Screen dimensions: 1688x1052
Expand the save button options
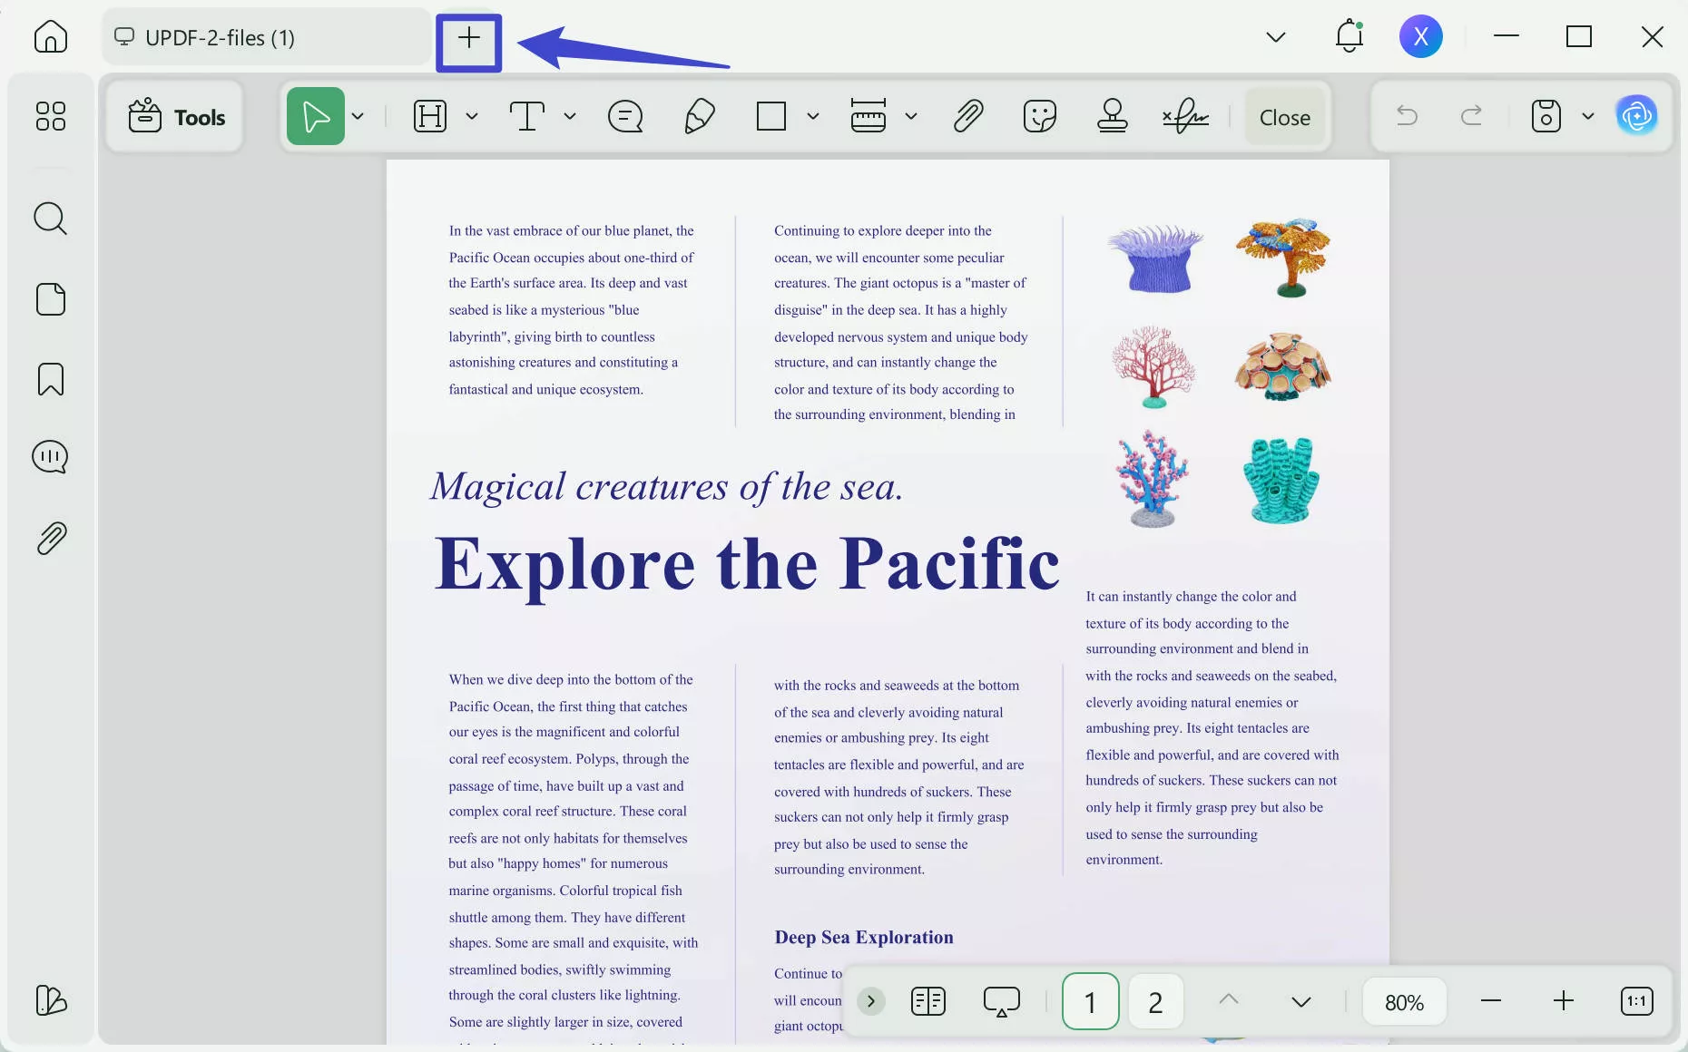[1588, 116]
